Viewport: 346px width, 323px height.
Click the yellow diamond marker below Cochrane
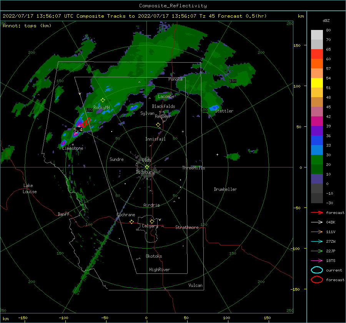click(x=131, y=222)
